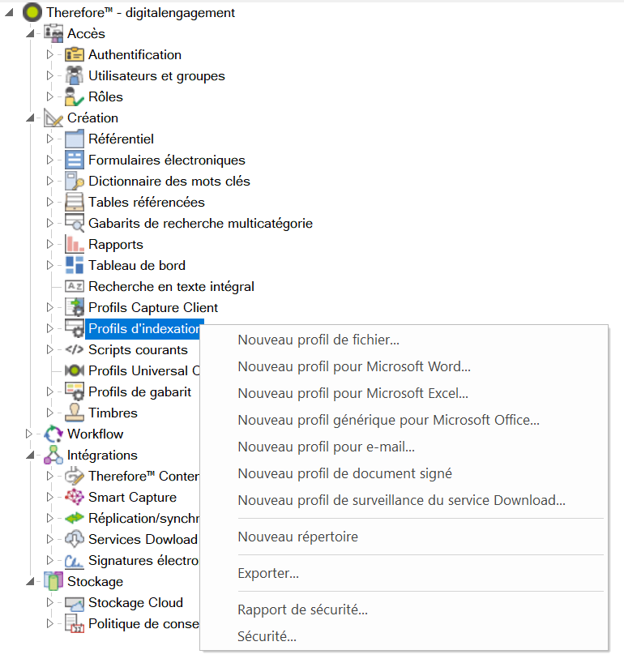Select Recherche en texte intégral item
The width and height of the screenshot is (624, 663).
(x=171, y=287)
